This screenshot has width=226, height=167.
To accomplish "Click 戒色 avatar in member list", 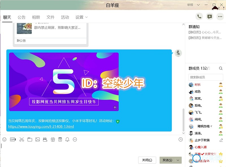I will 191,92.
